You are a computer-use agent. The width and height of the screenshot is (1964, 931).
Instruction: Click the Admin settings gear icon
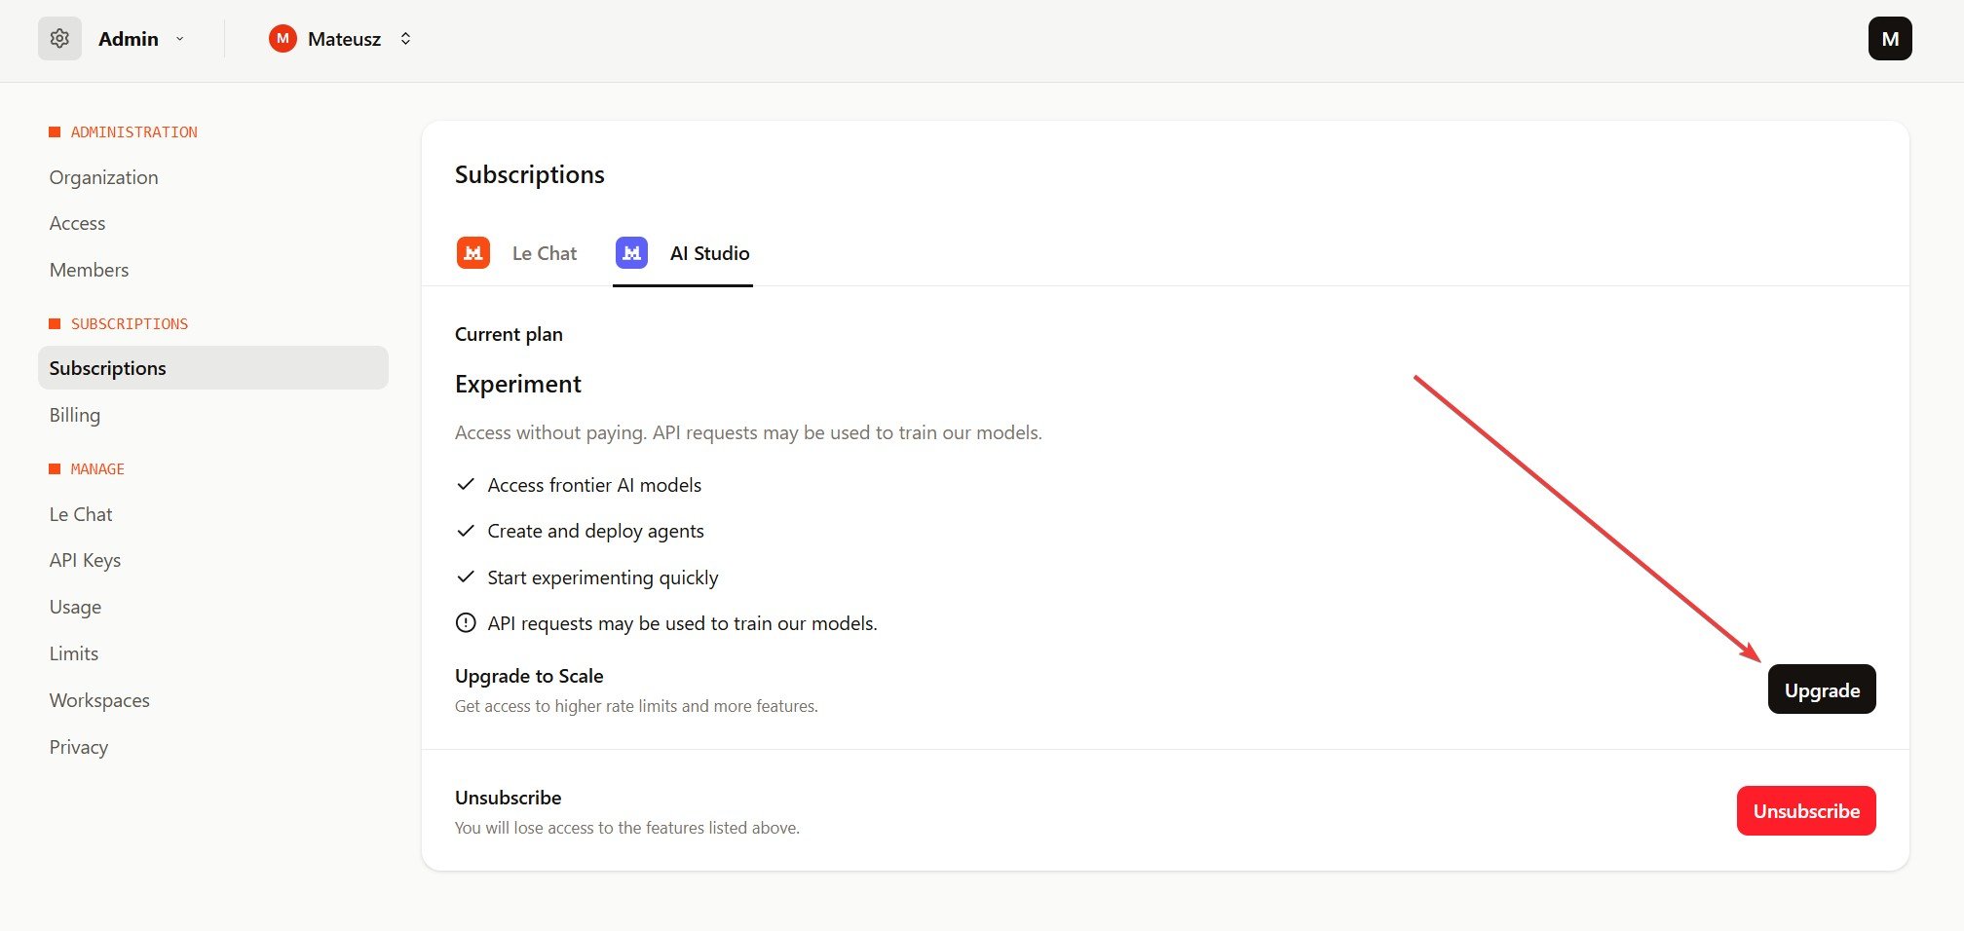[x=59, y=39]
